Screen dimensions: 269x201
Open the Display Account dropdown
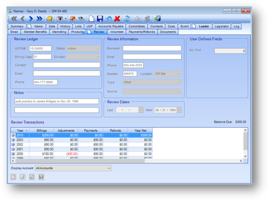[73, 168]
